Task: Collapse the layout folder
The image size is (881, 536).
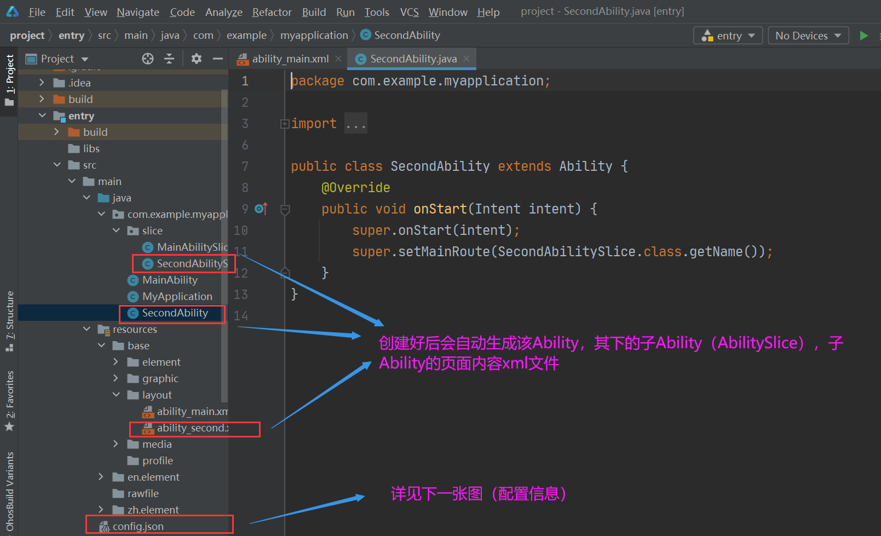Action: (116, 395)
